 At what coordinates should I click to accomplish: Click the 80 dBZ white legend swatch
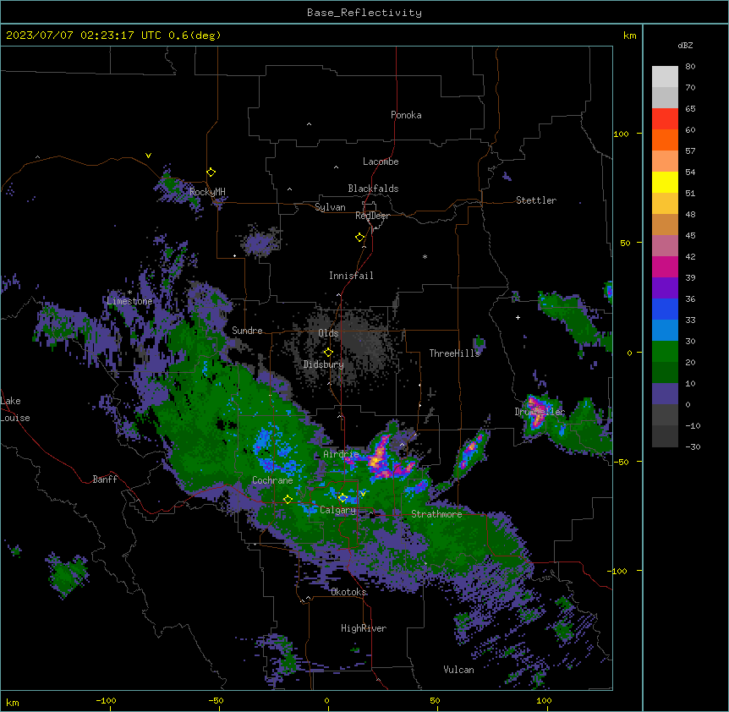pyautogui.click(x=665, y=77)
